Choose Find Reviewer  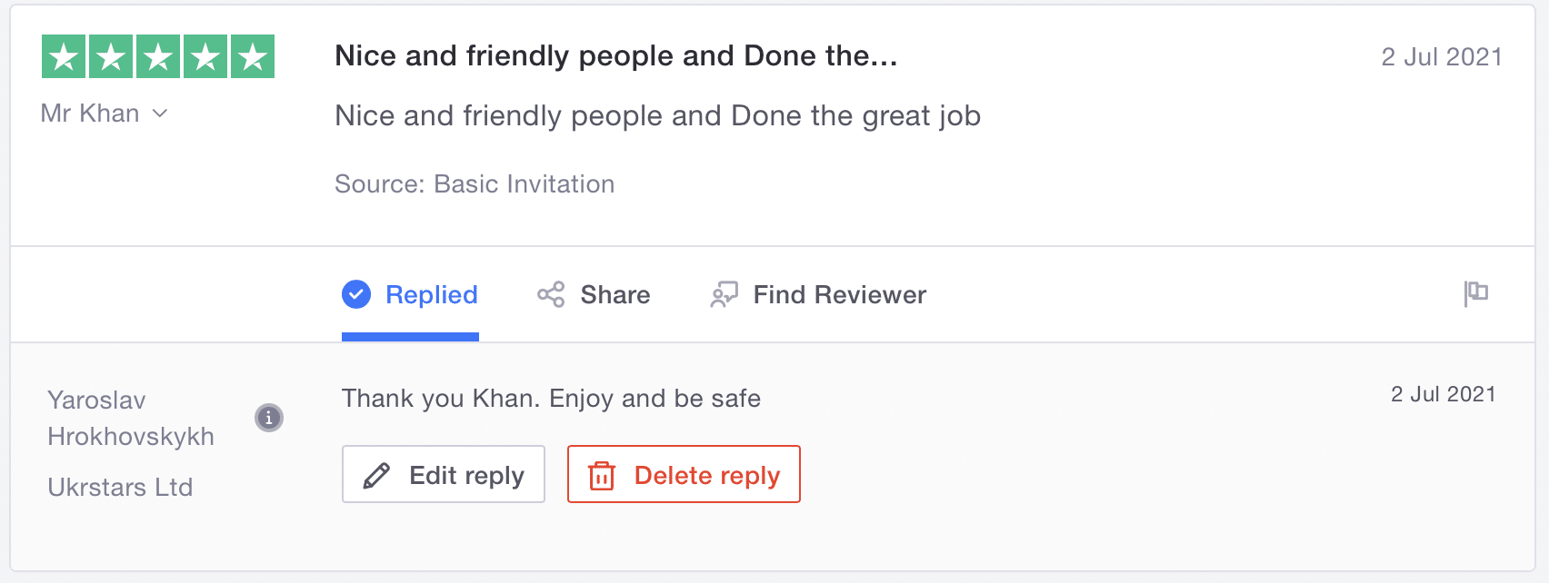click(x=839, y=294)
